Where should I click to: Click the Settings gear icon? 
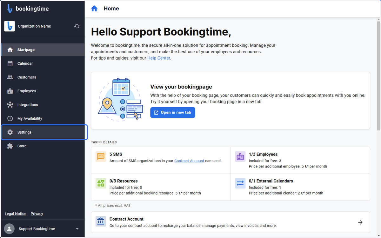[10, 132]
